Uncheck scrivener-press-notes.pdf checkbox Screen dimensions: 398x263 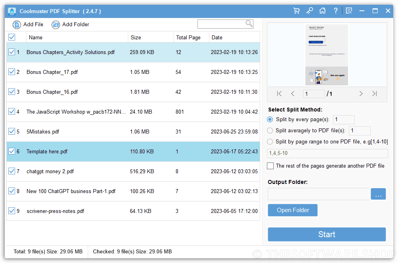(12, 211)
